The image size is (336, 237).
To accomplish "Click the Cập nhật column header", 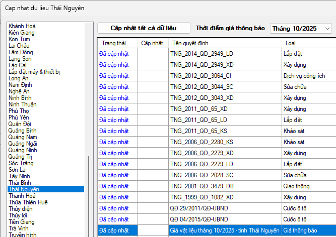I will point(152,43).
